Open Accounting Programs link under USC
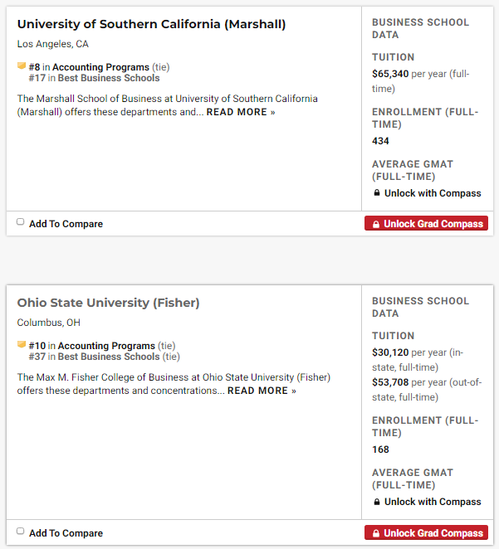The height and width of the screenshot is (549, 499). pos(100,67)
